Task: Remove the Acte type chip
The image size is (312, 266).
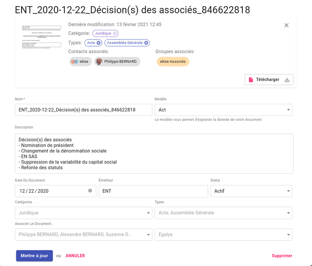Action: click(x=99, y=43)
